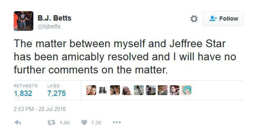Open the three-dot more options menu
Image resolution: width=254 pixels, height=137 pixels.
pyautogui.click(x=117, y=123)
